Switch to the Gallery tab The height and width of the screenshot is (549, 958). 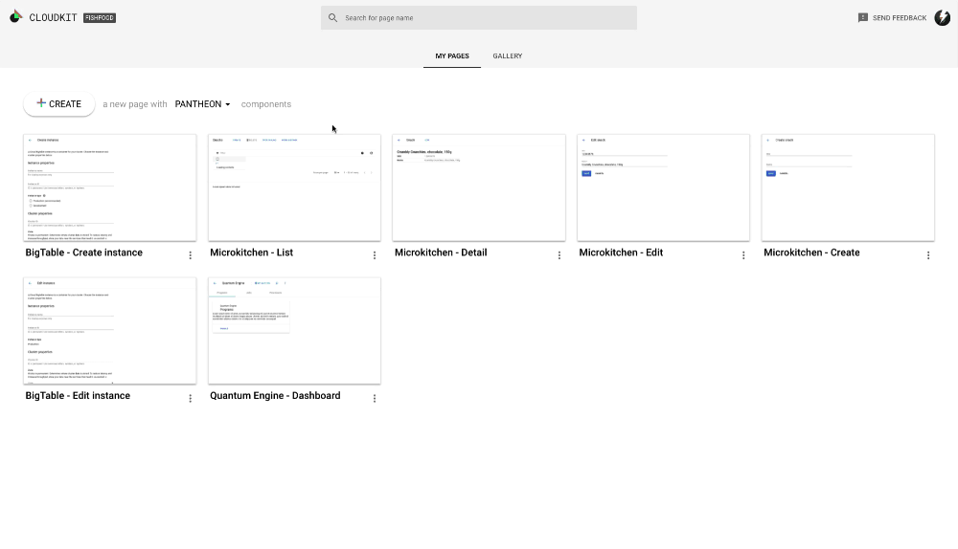point(508,56)
